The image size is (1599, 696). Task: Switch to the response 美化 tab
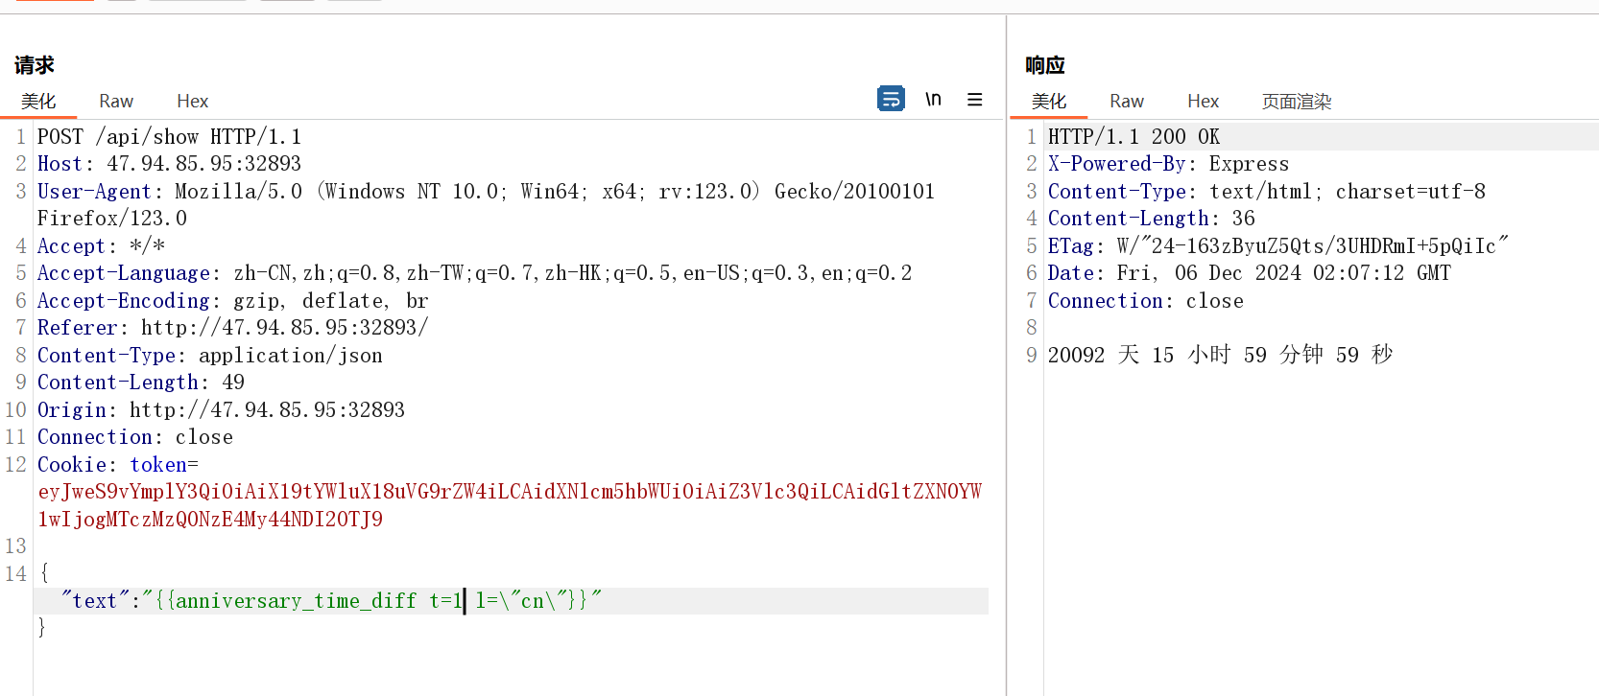coord(1049,101)
